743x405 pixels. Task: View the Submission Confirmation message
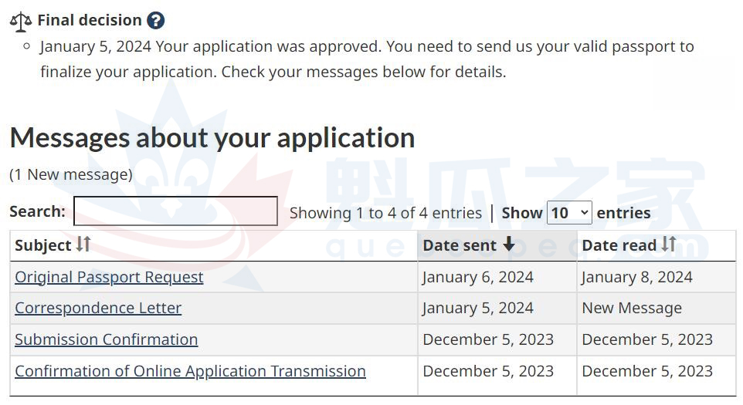pyautogui.click(x=107, y=339)
